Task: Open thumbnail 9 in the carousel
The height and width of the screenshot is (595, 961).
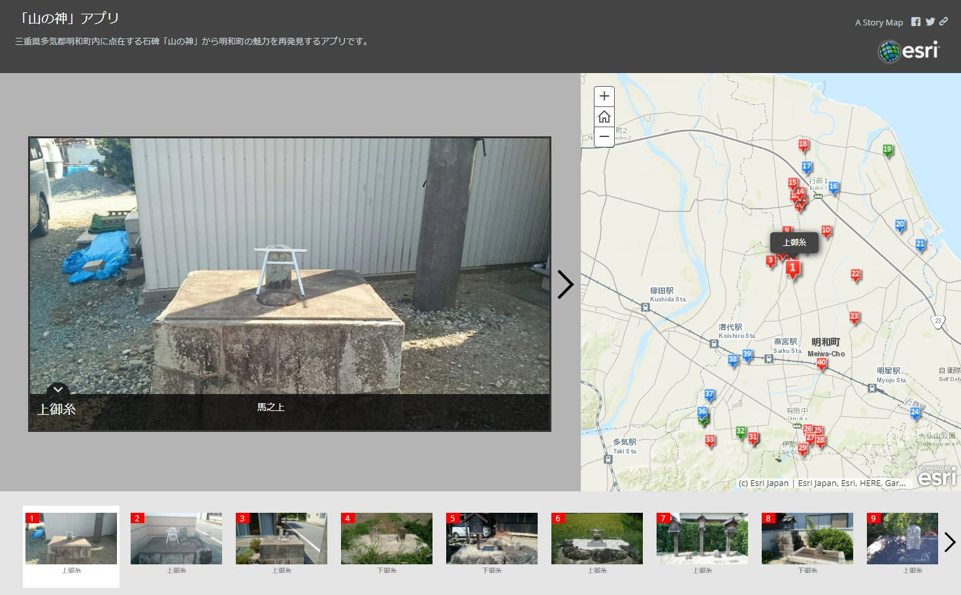Action: click(x=902, y=539)
